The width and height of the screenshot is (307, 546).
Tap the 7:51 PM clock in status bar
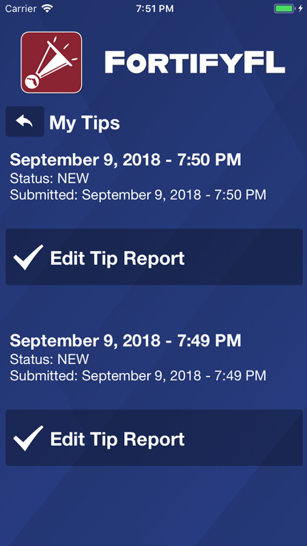155,9
